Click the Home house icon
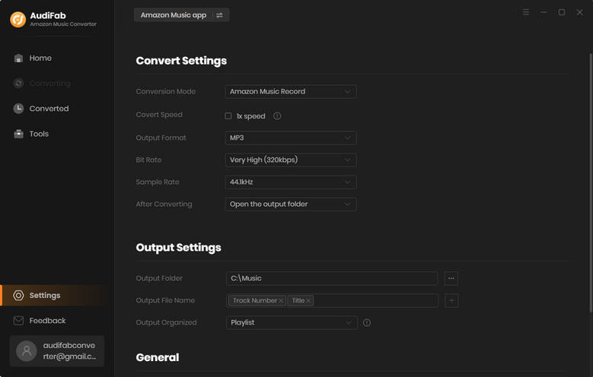This screenshot has height=377, width=593. (18, 59)
